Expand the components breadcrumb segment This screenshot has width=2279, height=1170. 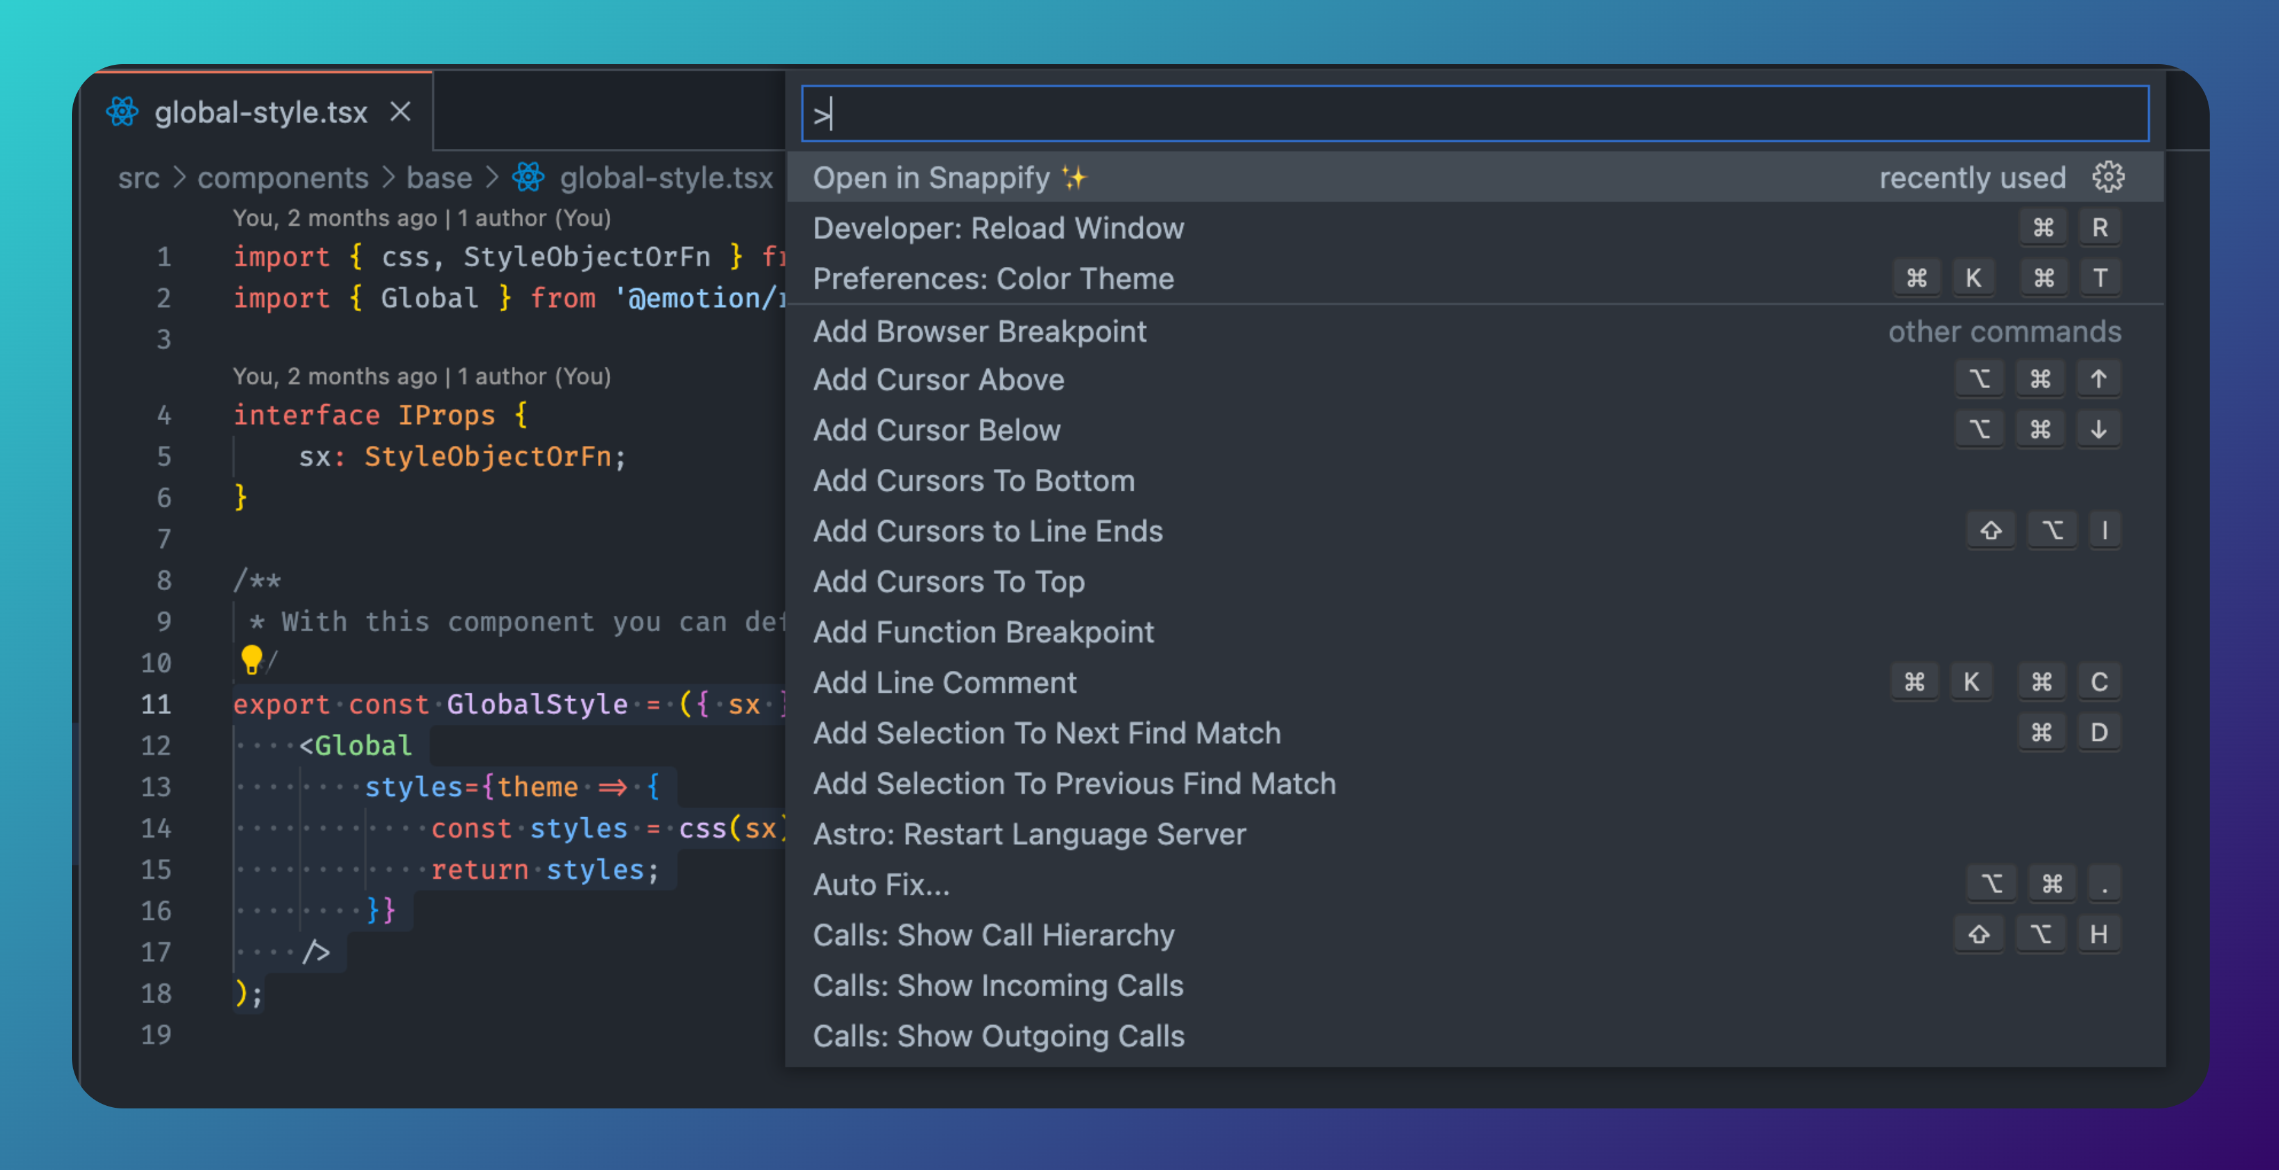(x=282, y=178)
